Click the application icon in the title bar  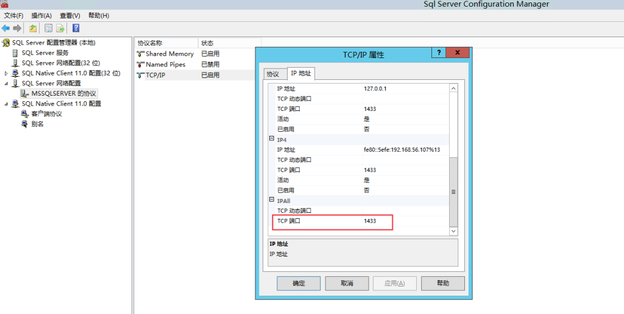click(4, 4)
